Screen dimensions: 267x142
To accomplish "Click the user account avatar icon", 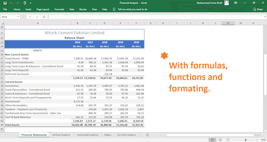I will click(x=227, y=3).
